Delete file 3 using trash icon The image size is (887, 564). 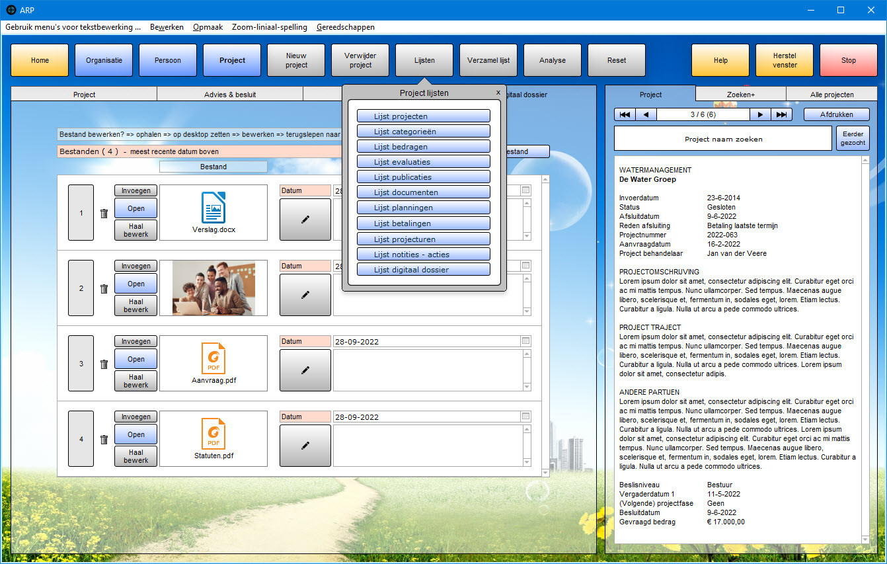104,364
